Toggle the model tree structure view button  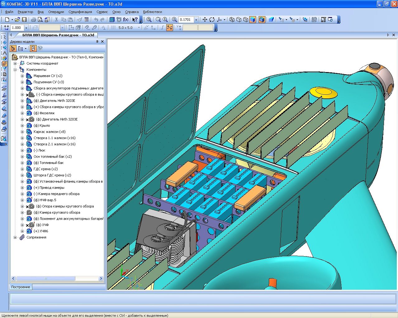coord(13,48)
